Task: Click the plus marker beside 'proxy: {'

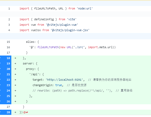Action: pyautogui.click(x=15, y=69)
